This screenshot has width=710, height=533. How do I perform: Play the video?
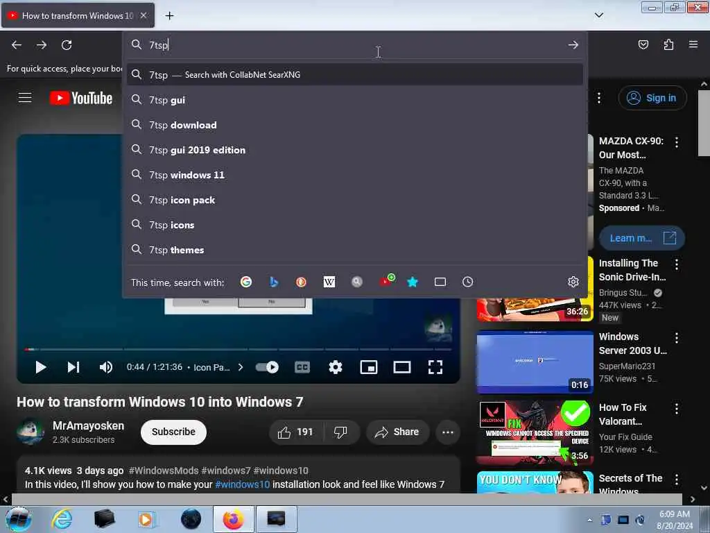click(41, 367)
